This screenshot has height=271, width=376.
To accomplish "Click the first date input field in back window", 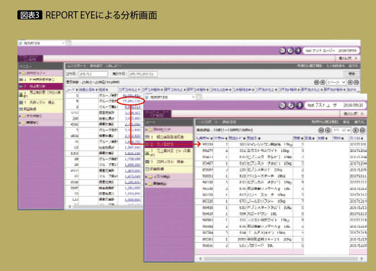I will click(91, 73).
